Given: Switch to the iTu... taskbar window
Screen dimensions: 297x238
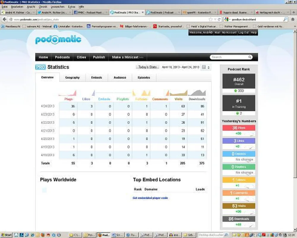Looking at the screenshot, I should [132, 235].
